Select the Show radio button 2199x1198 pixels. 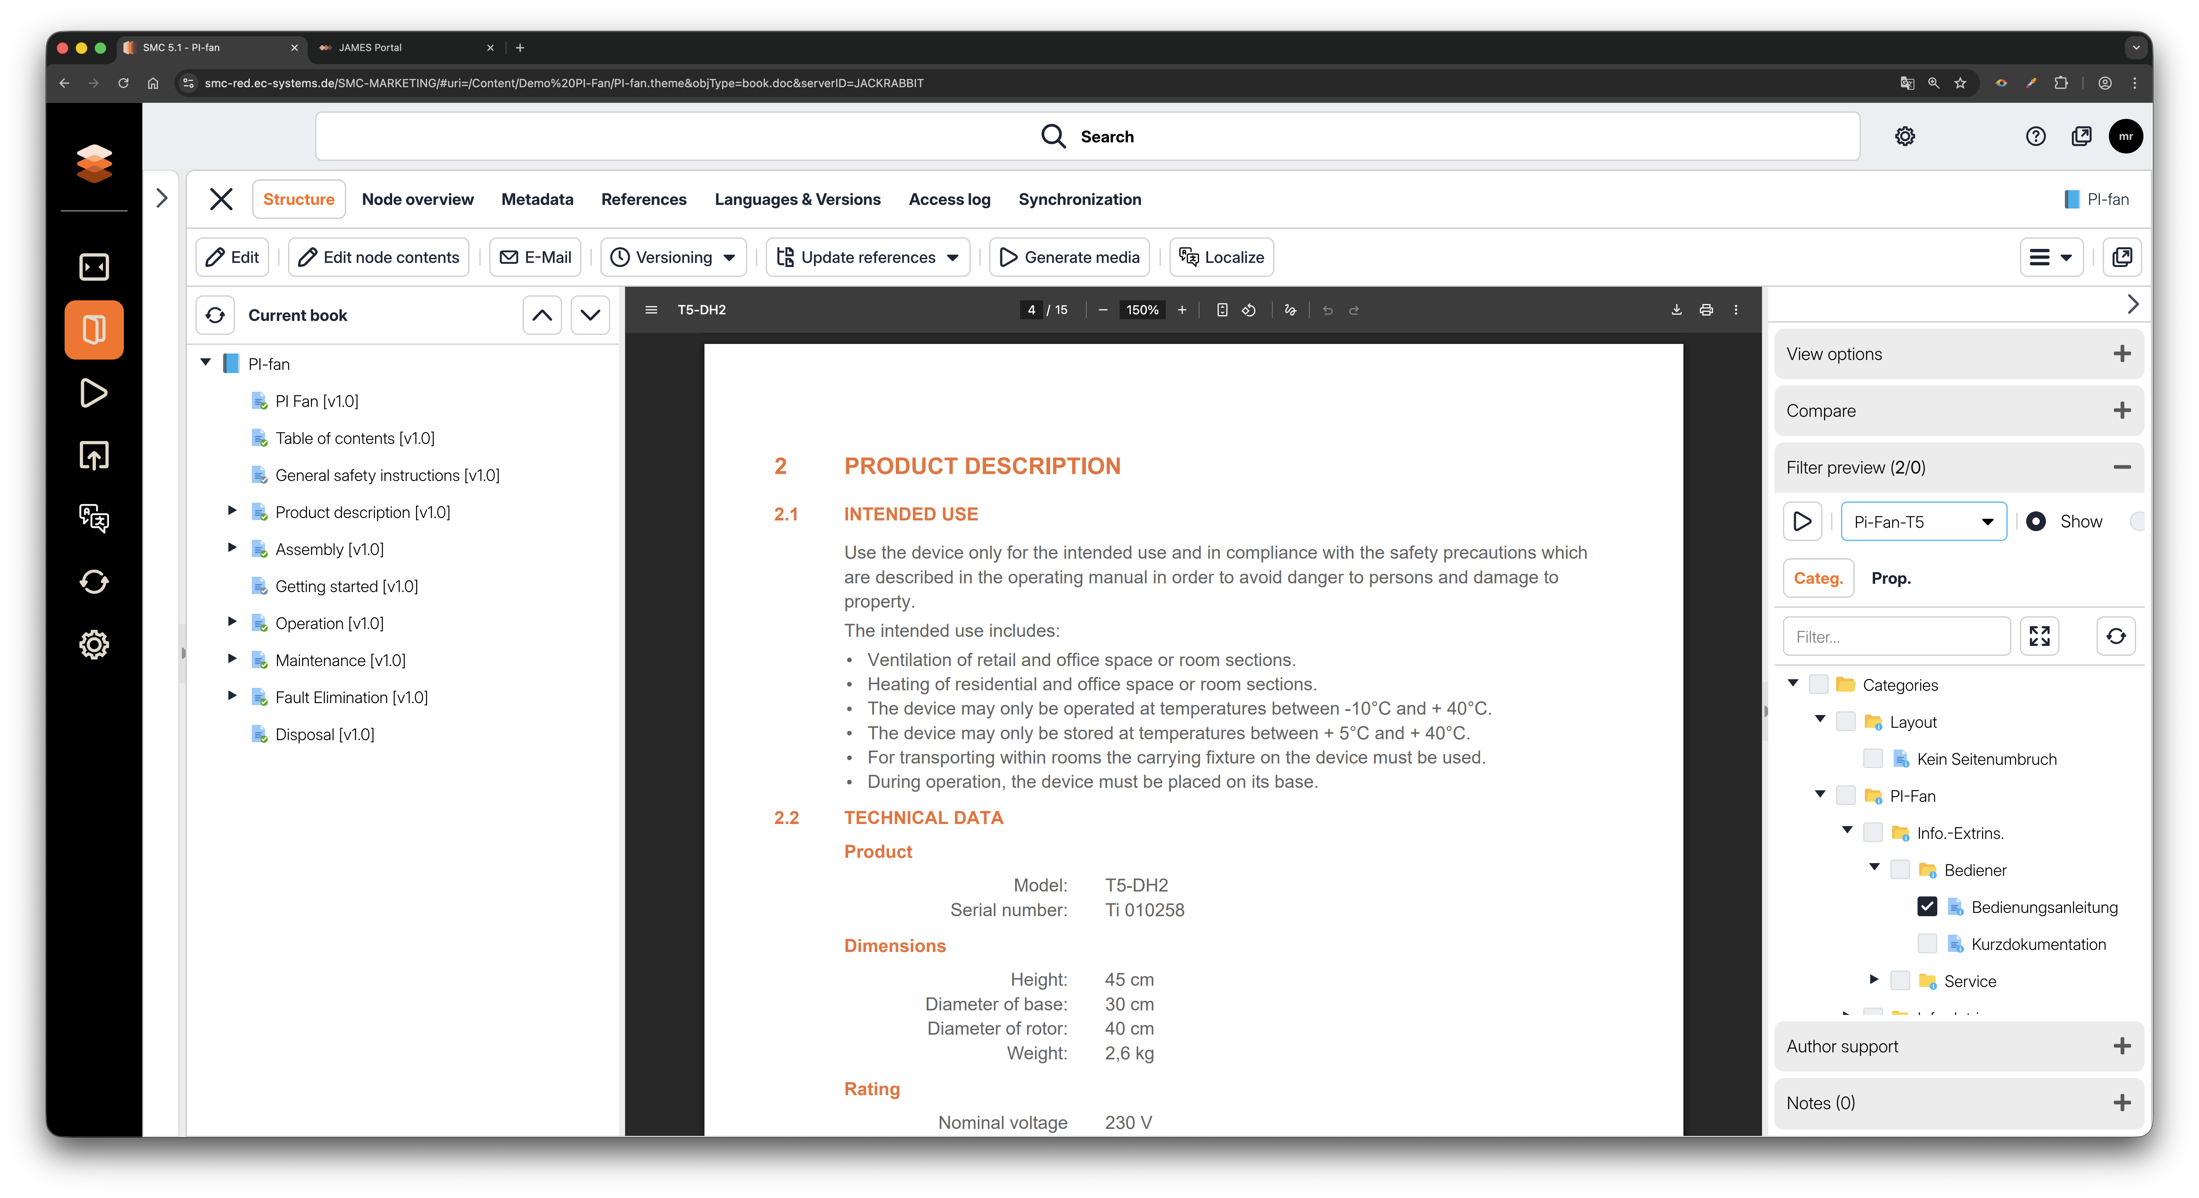tap(2036, 521)
